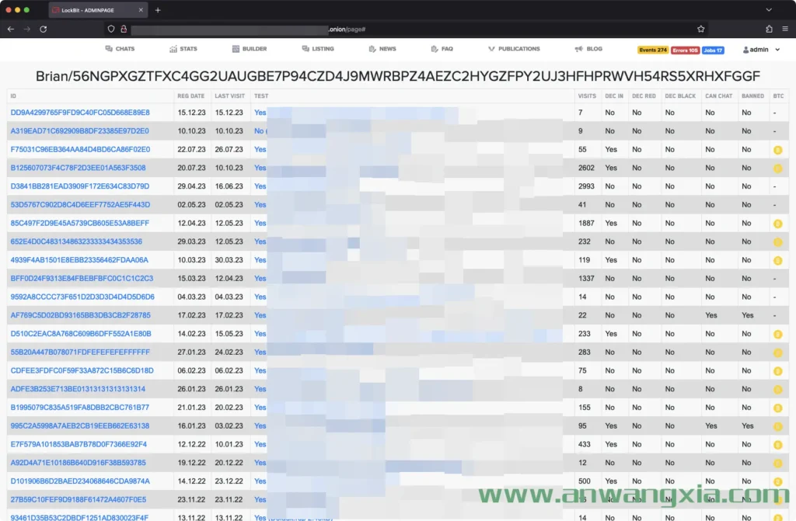Image resolution: width=796 pixels, height=521 pixels.
Task: Open ID D3841BB281EAD3909F172E634C83D79D
Action: (x=80, y=186)
